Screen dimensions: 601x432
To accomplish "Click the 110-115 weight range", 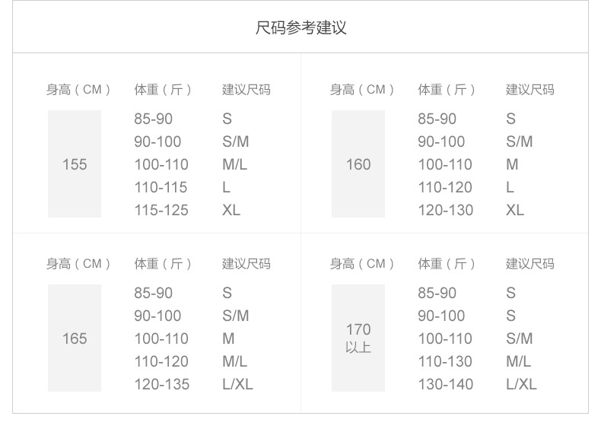I will (161, 187).
